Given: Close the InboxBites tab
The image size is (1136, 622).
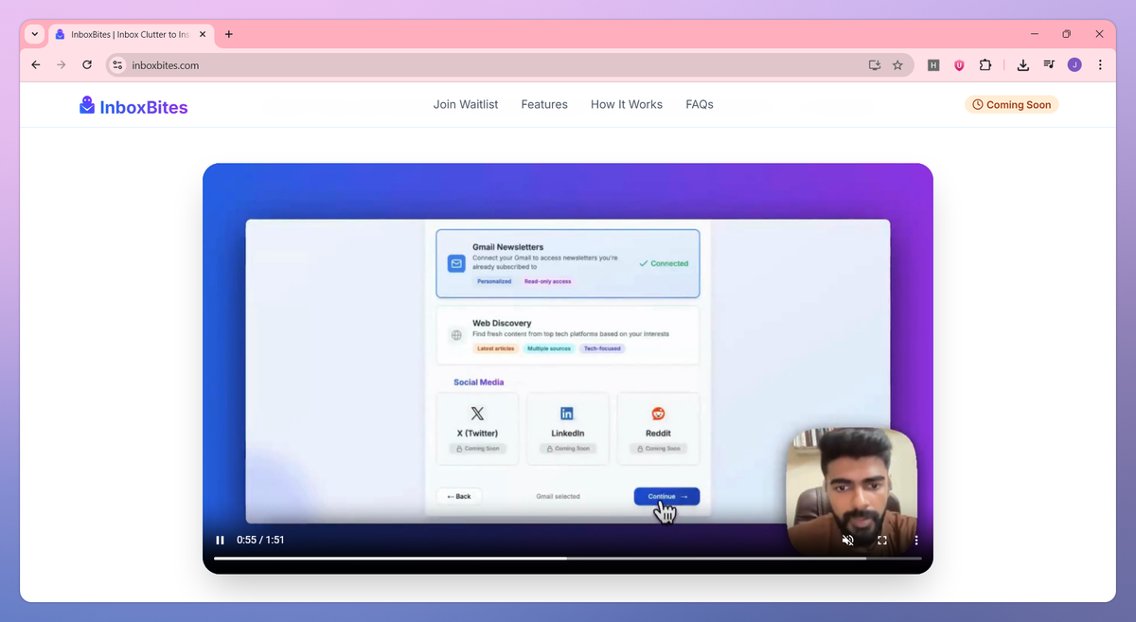Looking at the screenshot, I should tap(203, 34).
